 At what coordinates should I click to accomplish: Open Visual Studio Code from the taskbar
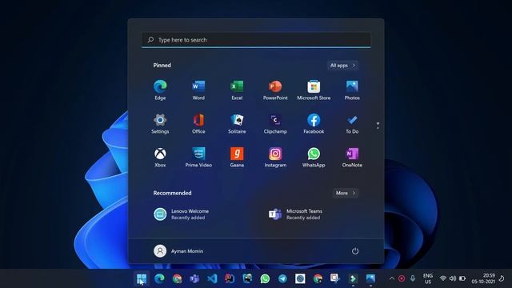(212, 278)
